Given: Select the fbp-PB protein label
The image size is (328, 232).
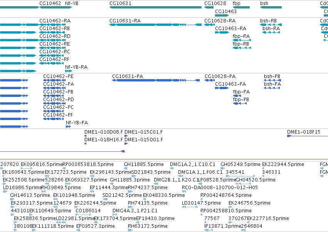Looking at the screenshot, I should click(x=241, y=99).
